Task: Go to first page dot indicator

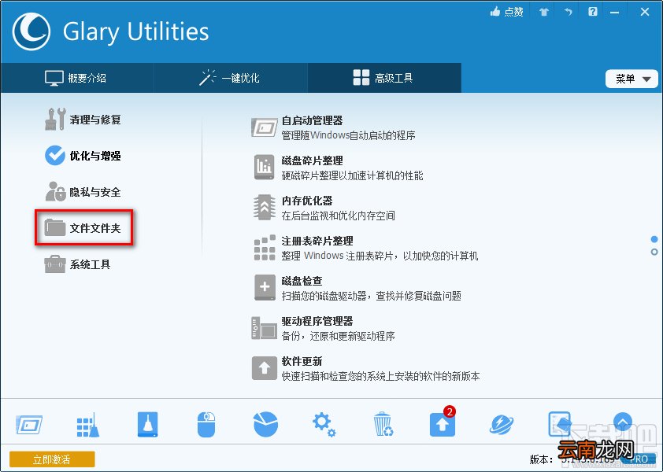Action: [654, 239]
